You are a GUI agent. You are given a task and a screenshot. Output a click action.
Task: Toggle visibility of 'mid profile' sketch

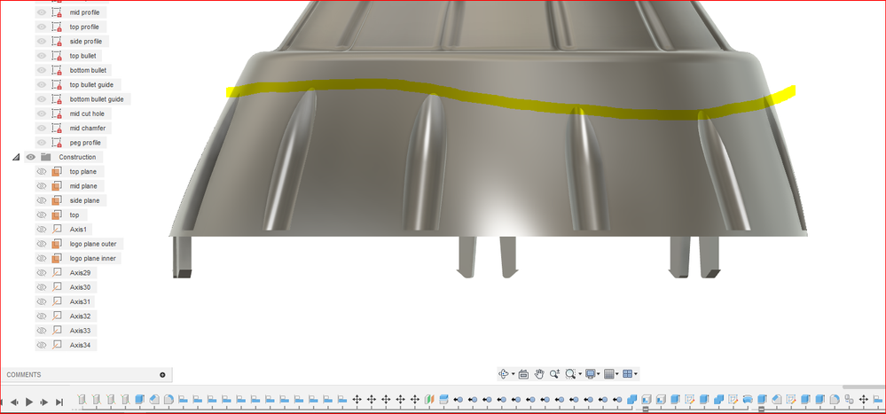42,12
